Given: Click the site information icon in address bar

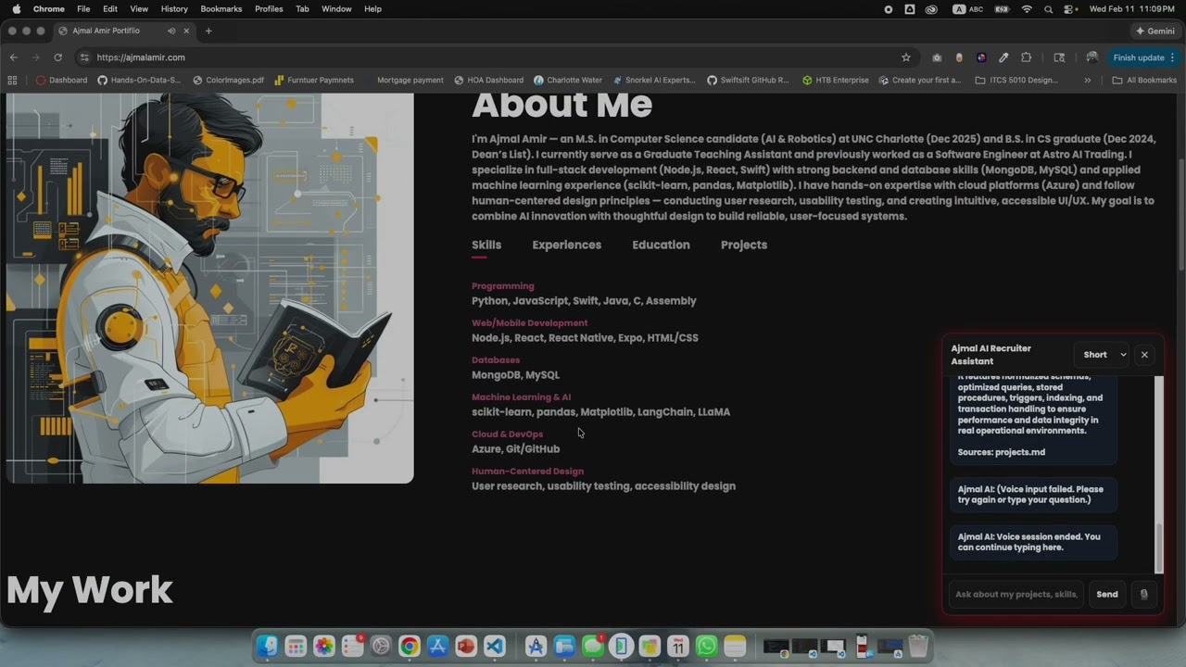Looking at the screenshot, I should click(84, 57).
